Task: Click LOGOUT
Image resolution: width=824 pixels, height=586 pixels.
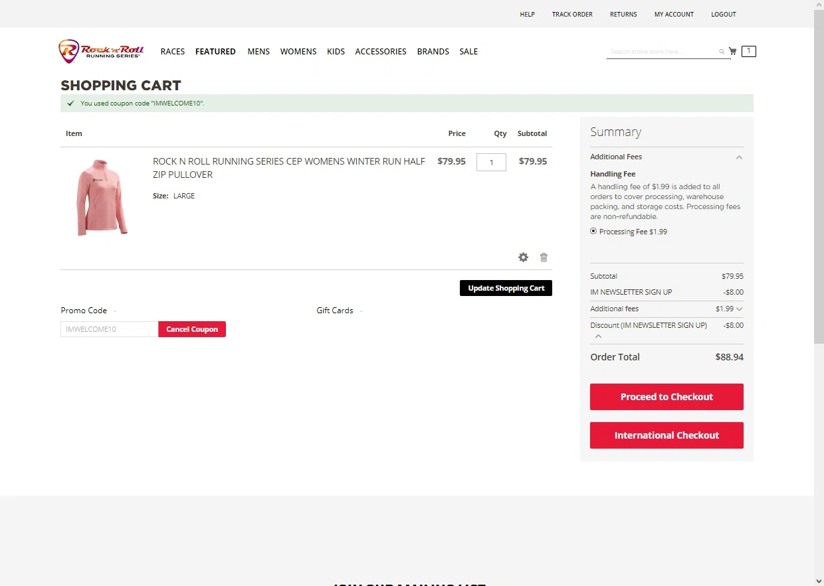Action: pyautogui.click(x=724, y=14)
